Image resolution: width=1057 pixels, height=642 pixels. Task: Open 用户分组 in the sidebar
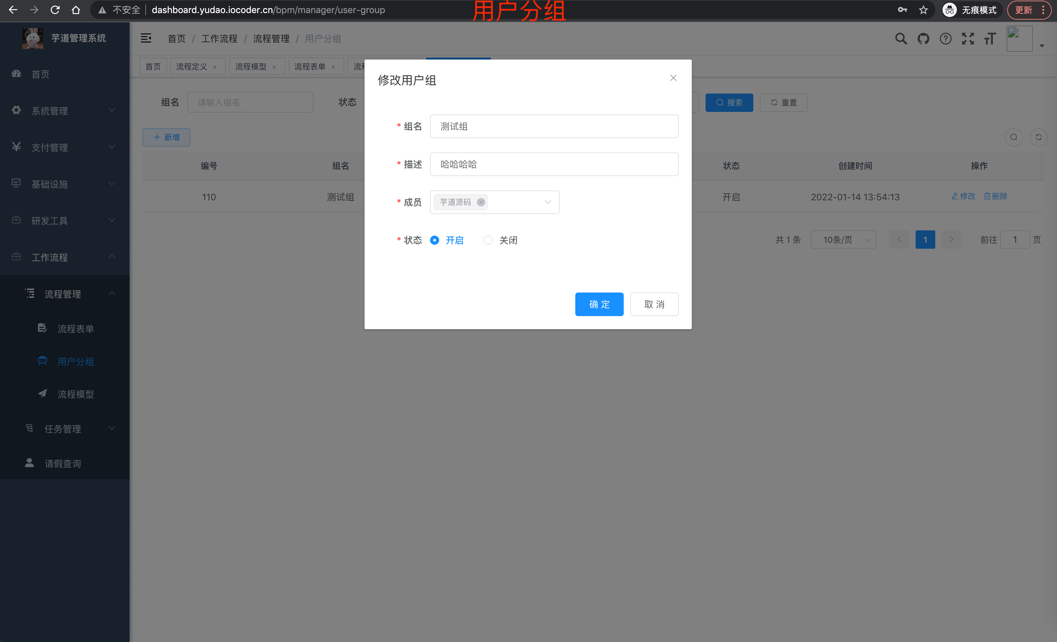(x=65, y=361)
